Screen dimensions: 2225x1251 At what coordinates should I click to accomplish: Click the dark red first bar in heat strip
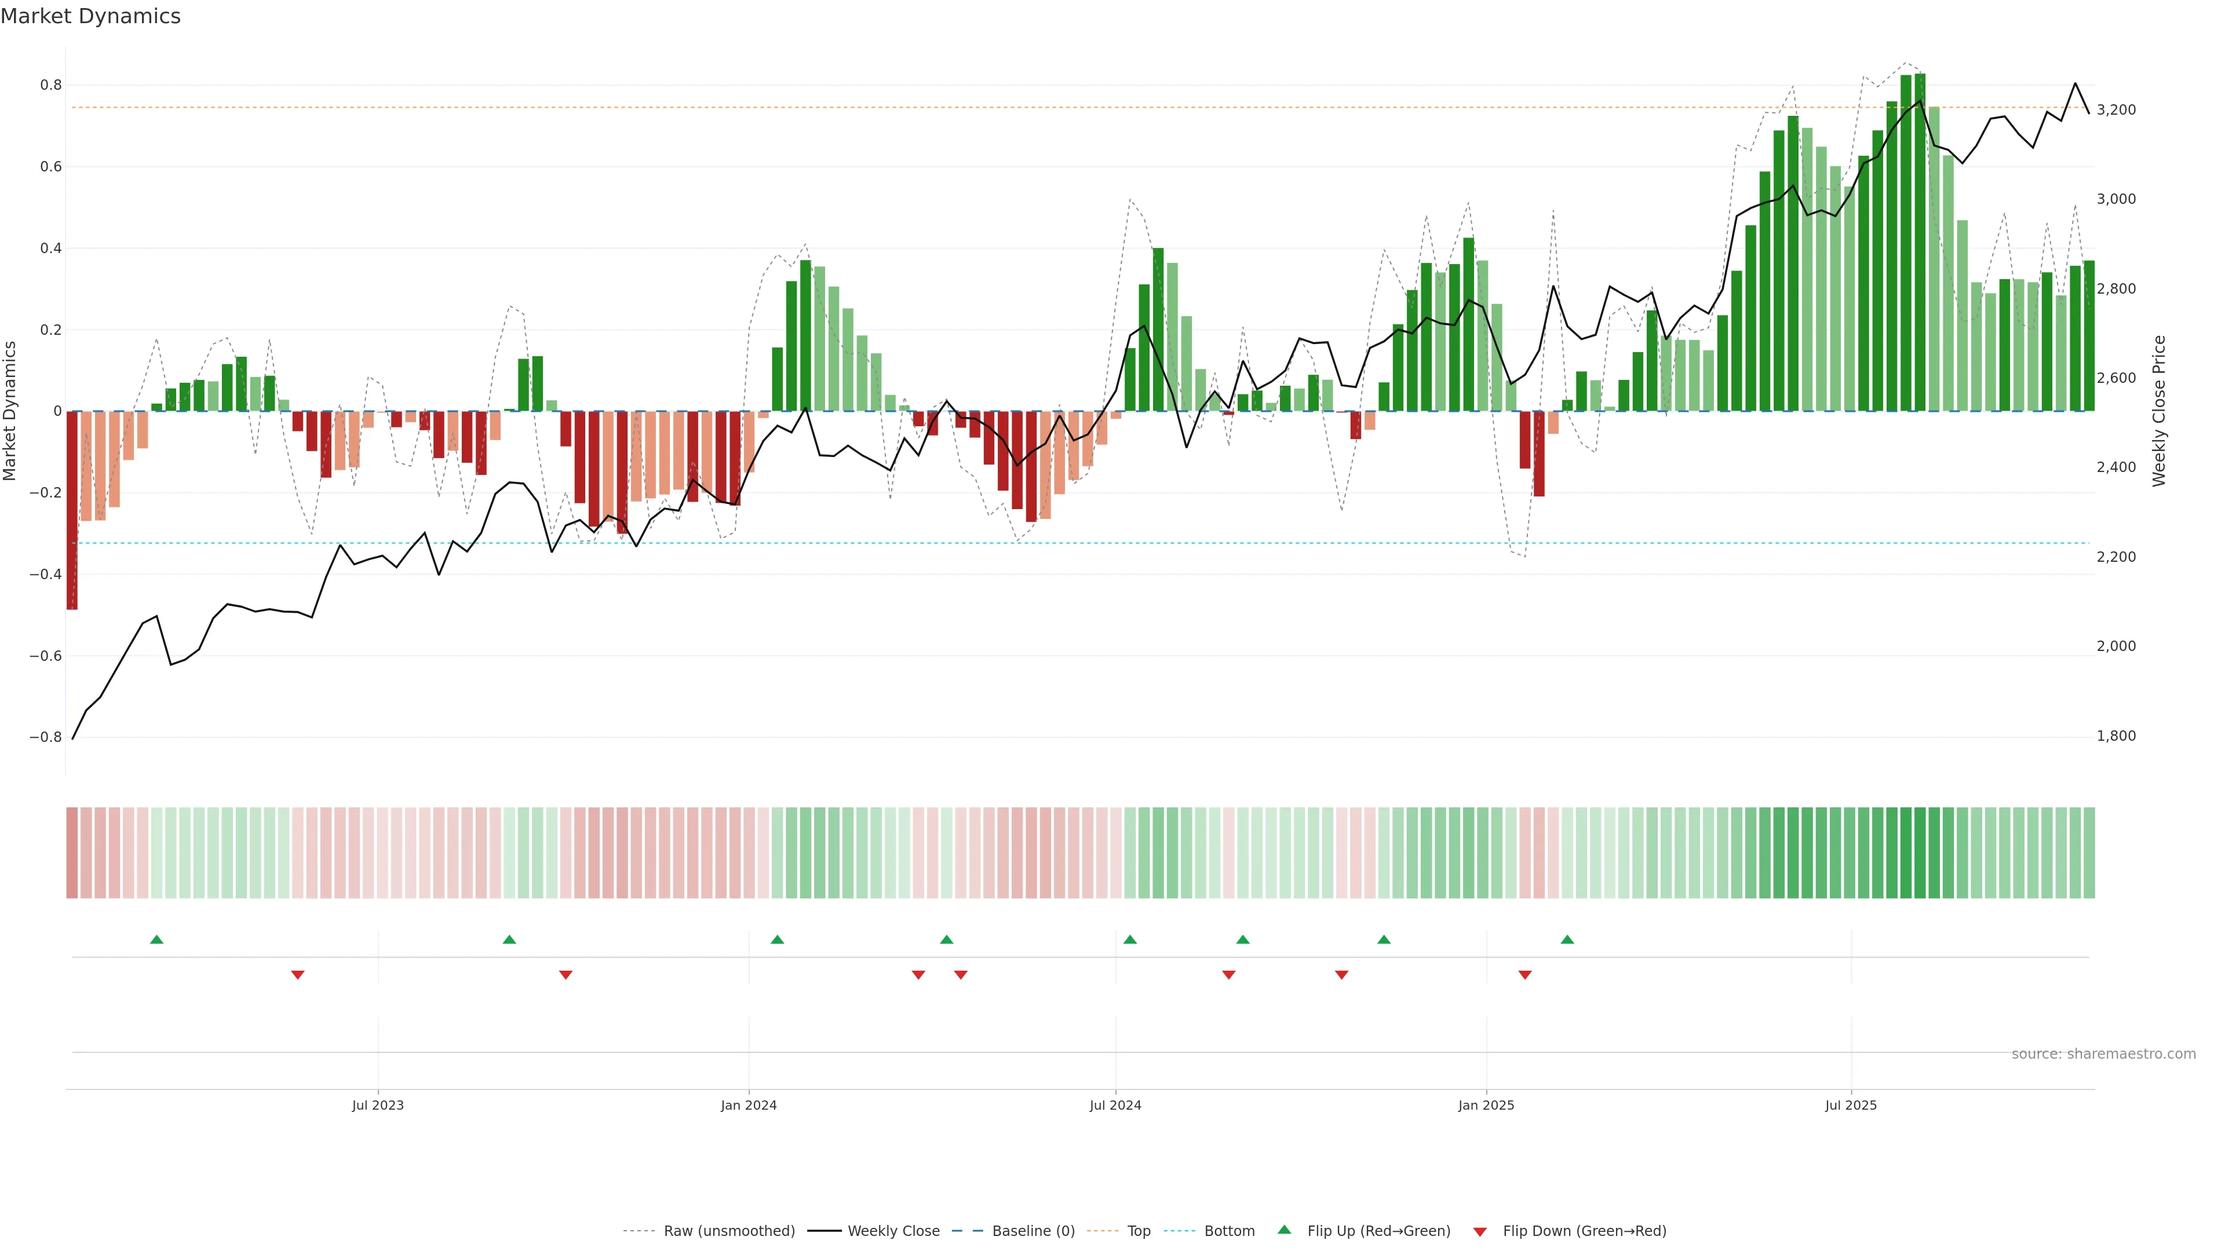coord(72,853)
